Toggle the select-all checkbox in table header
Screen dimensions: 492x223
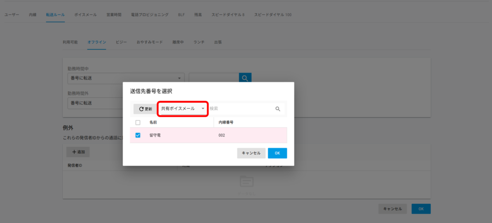138,123
